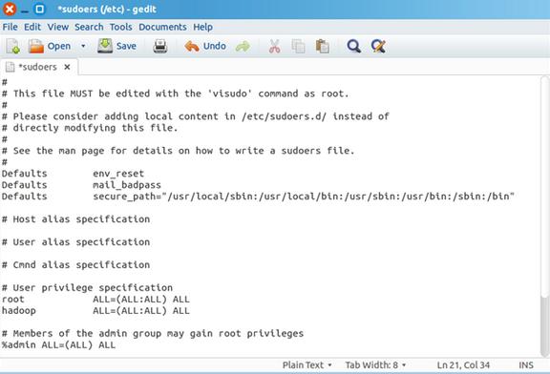
Task: Open the Help menu
Action: click(x=202, y=27)
